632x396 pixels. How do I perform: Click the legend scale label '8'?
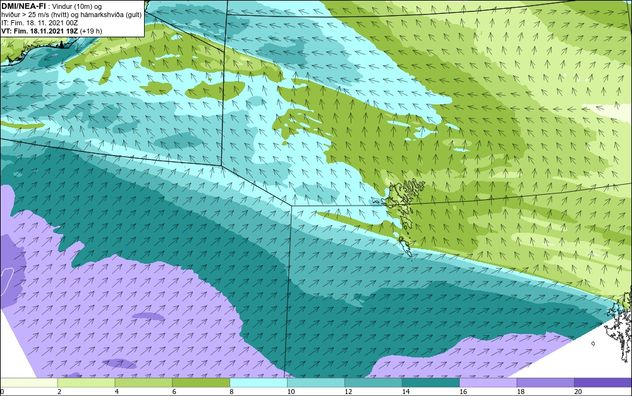(231, 392)
